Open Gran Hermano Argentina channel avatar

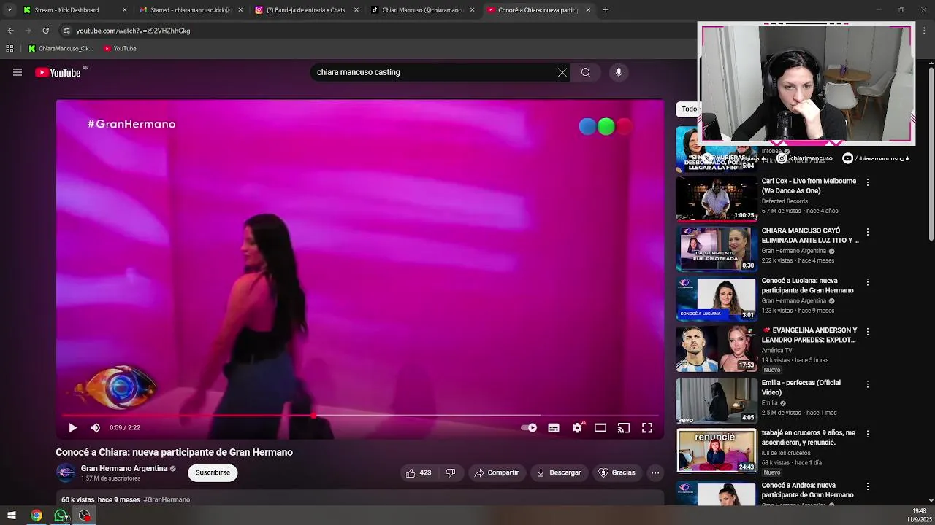(x=66, y=472)
